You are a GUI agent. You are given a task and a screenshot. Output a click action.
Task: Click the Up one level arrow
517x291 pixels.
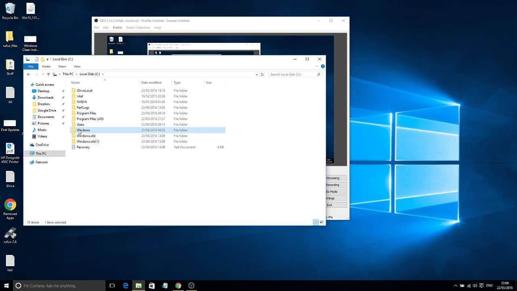click(48, 74)
